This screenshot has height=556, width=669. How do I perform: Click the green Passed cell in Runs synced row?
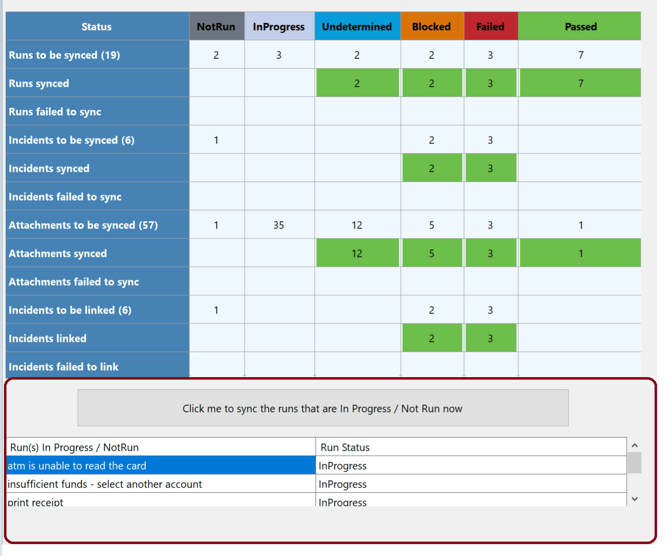click(580, 83)
